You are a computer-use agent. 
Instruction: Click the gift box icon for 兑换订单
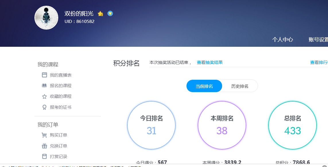[44, 146]
